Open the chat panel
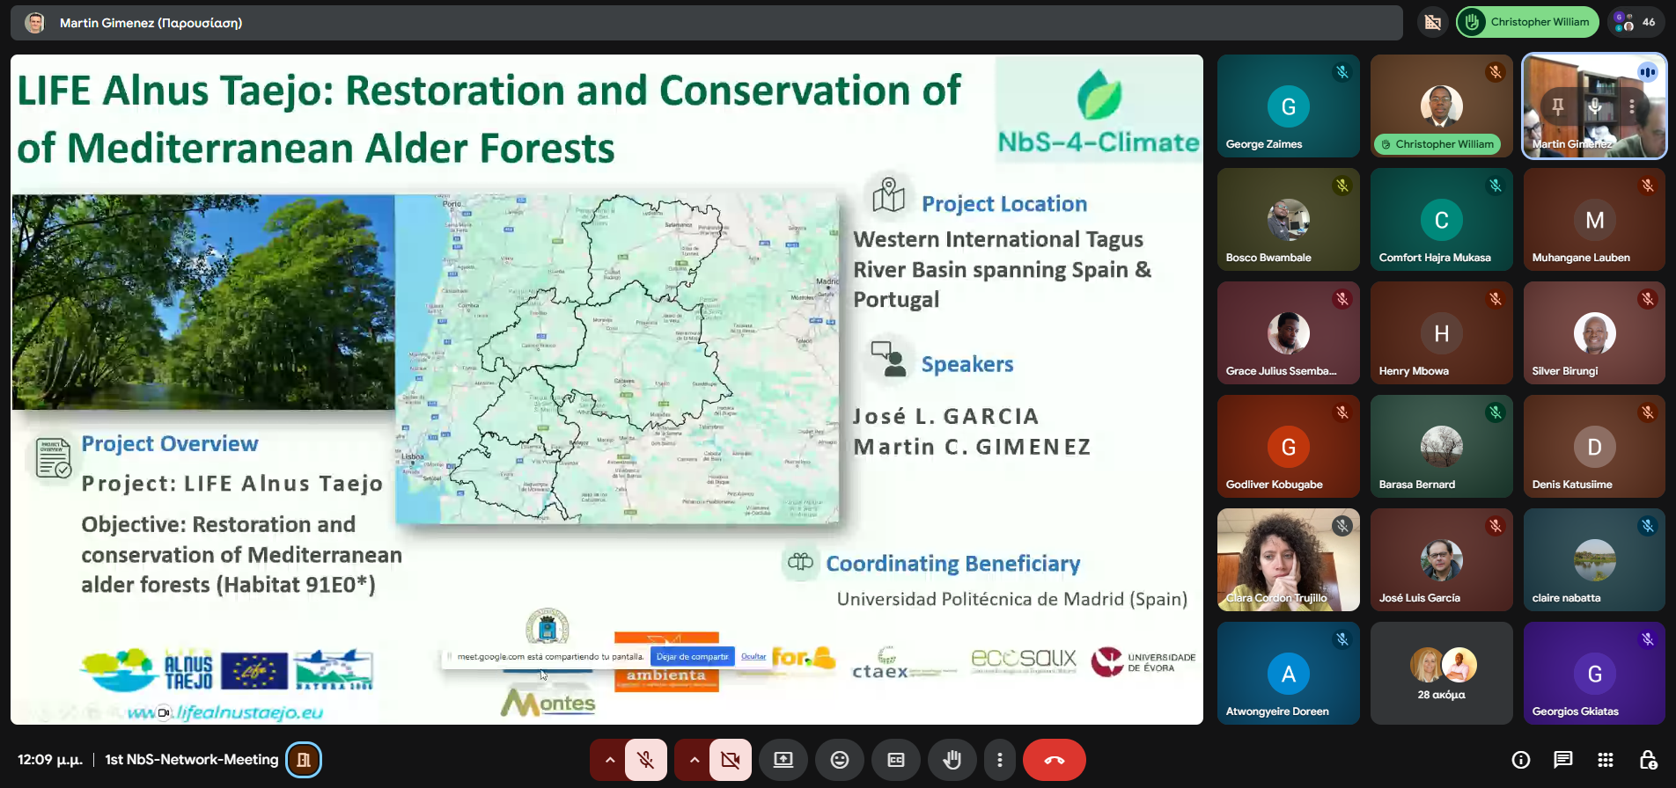 click(x=1563, y=760)
